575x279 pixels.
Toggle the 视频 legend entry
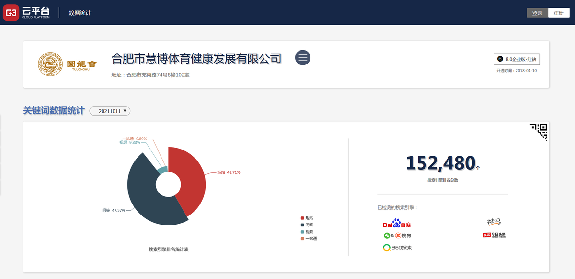click(x=307, y=231)
